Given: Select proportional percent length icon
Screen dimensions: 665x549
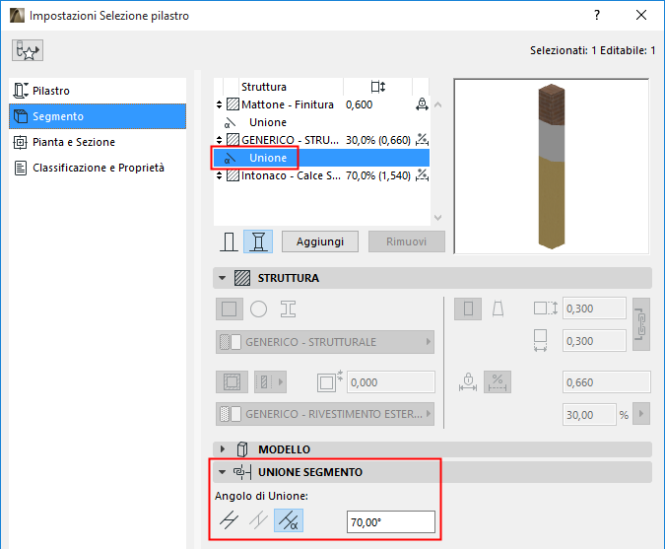Looking at the screenshot, I should tap(498, 381).
